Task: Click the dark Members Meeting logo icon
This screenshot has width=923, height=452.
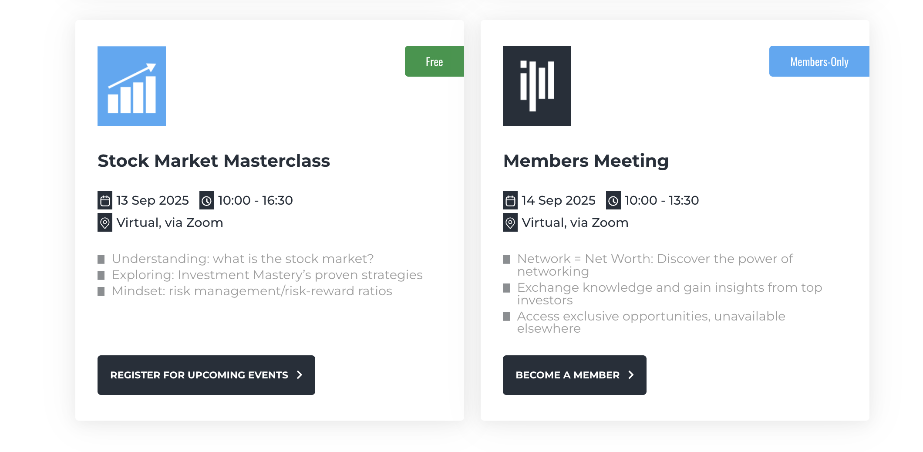Action: click(537, 86)
